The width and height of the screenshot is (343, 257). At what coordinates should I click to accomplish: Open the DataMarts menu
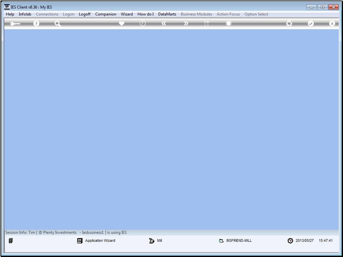[x=167, y=14]
